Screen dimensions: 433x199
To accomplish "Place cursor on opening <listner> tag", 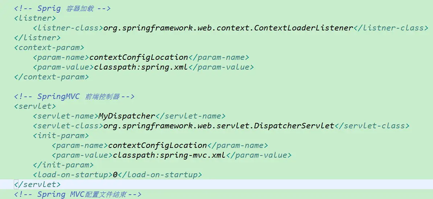I will click(35, 18).
